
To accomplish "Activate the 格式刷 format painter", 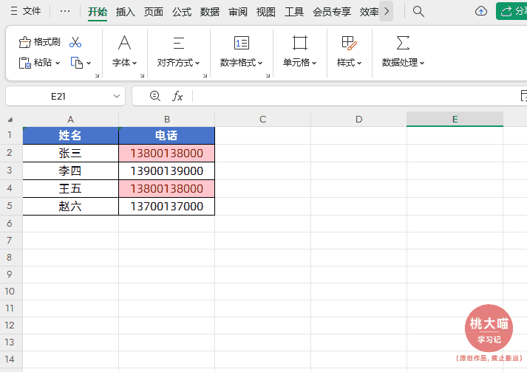I will click(x=40, y=42).
